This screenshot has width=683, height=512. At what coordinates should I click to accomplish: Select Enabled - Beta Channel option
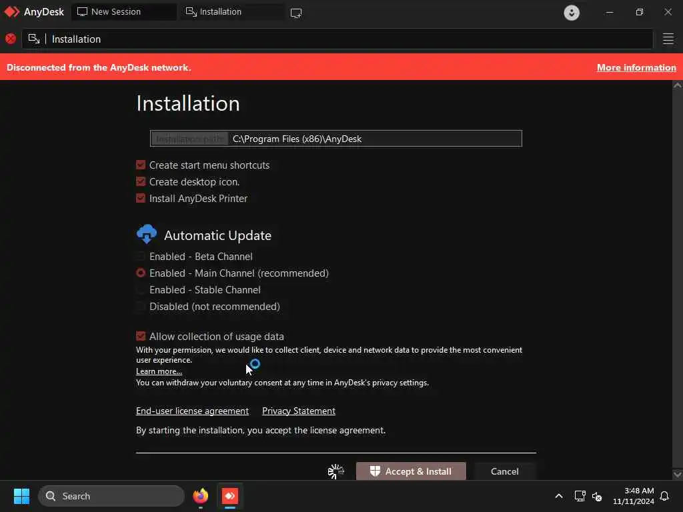[x=140, y=256]
